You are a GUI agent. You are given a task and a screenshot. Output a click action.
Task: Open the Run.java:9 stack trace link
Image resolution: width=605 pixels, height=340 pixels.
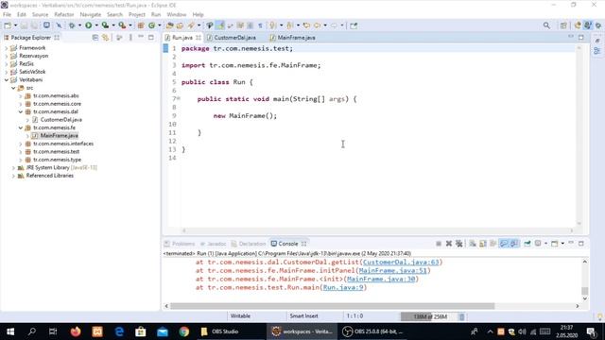click(343, 287)
